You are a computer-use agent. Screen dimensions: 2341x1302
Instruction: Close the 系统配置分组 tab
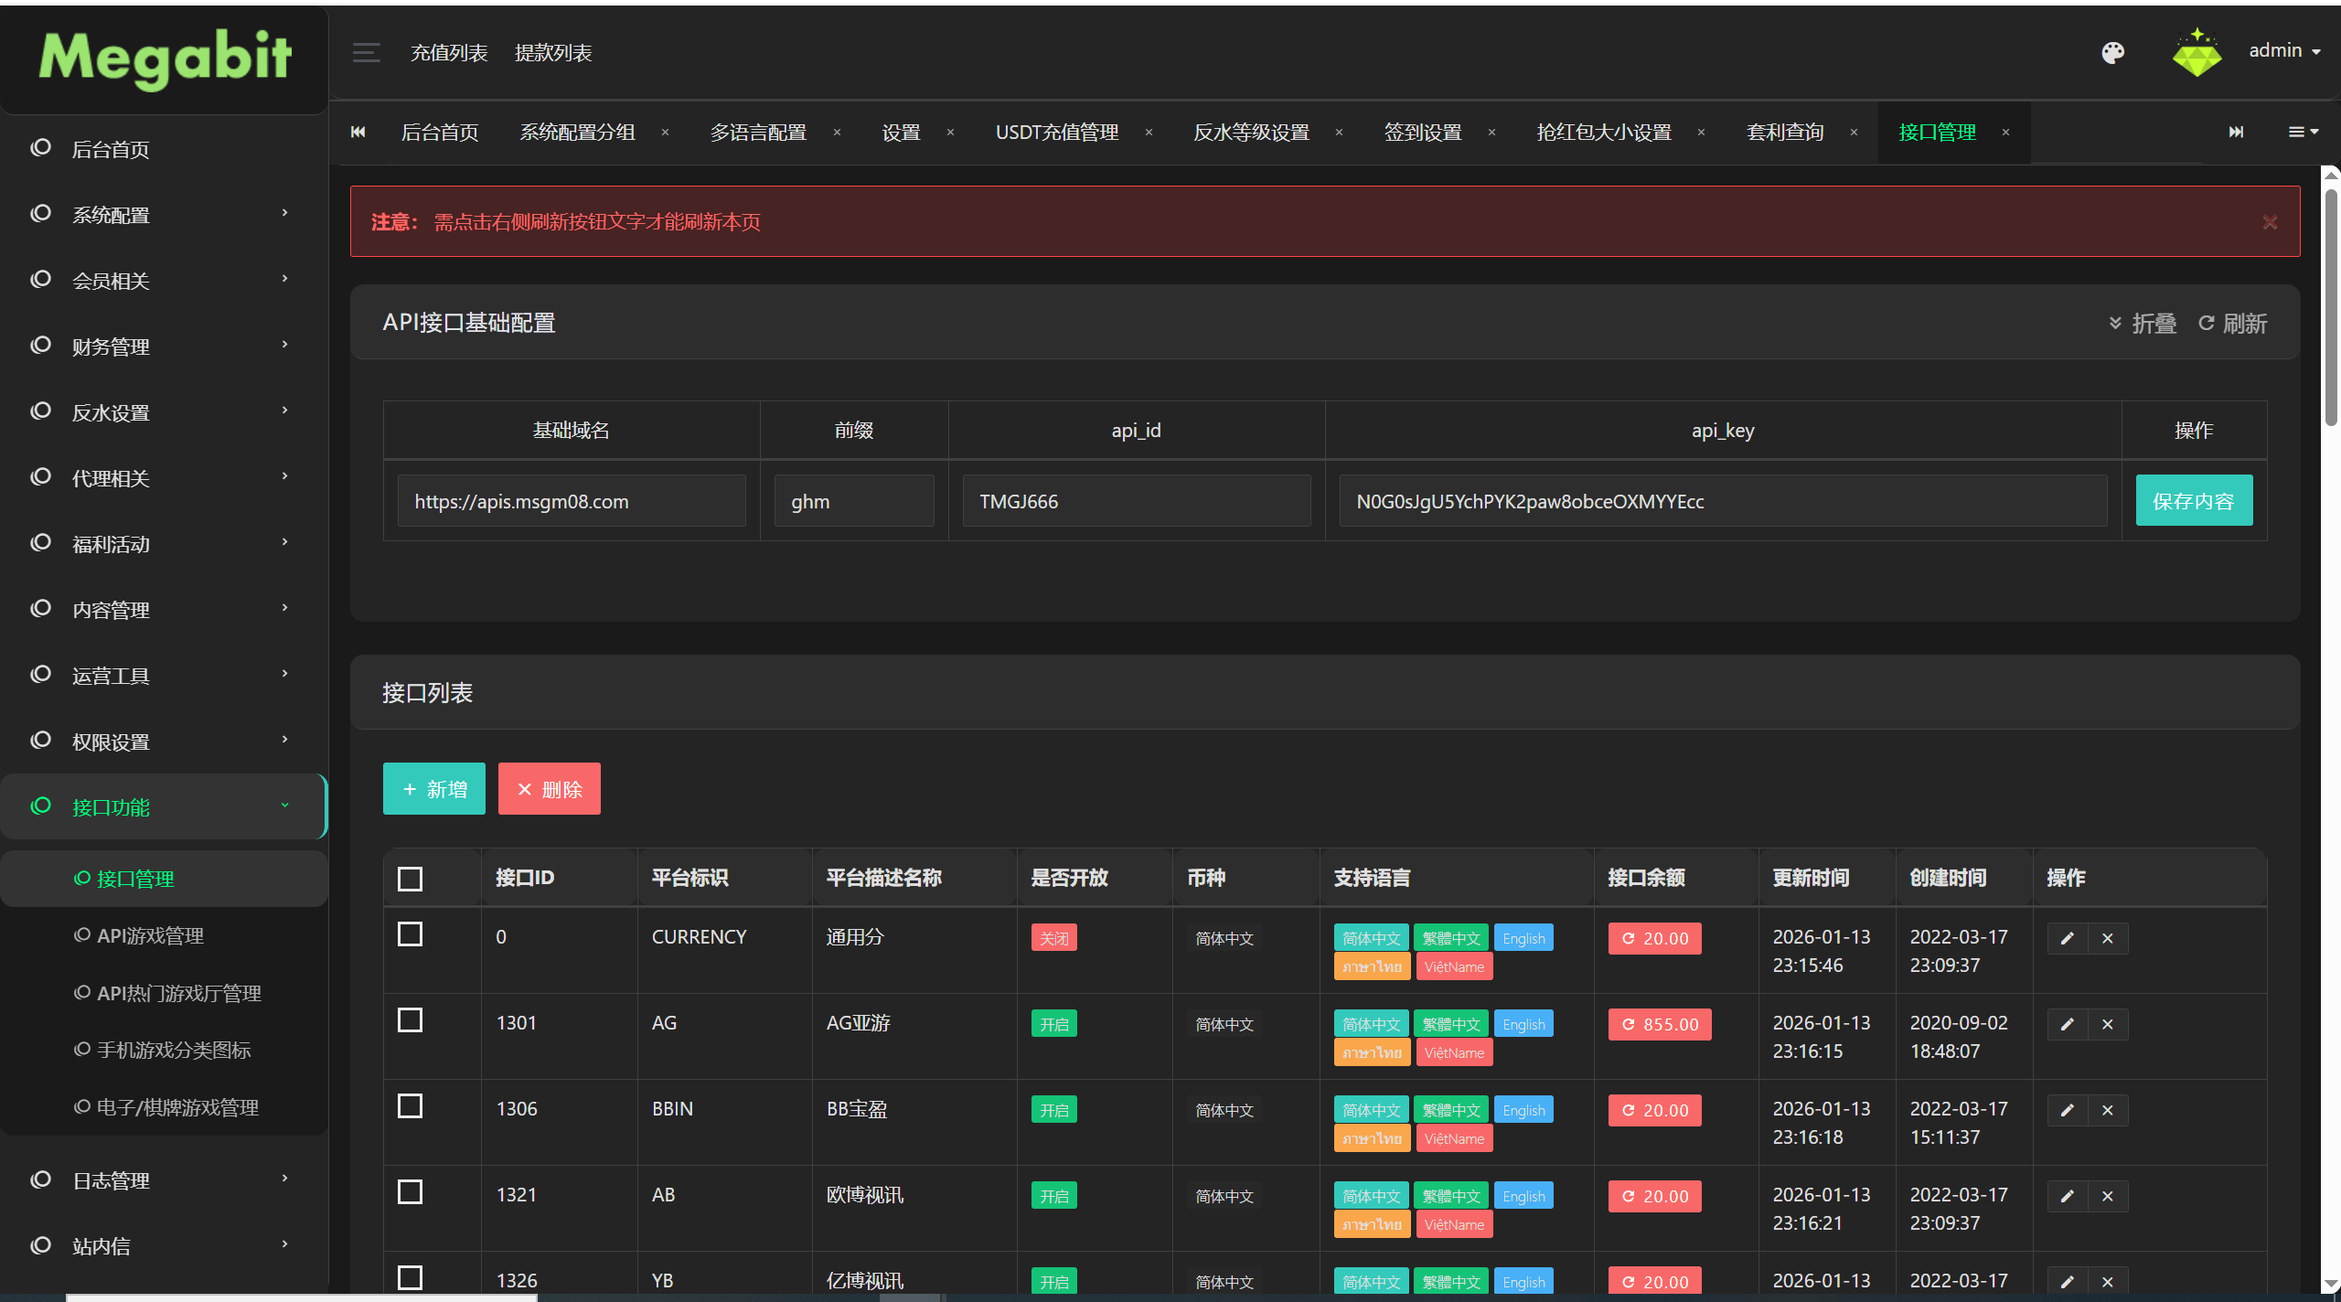[665, 133]
